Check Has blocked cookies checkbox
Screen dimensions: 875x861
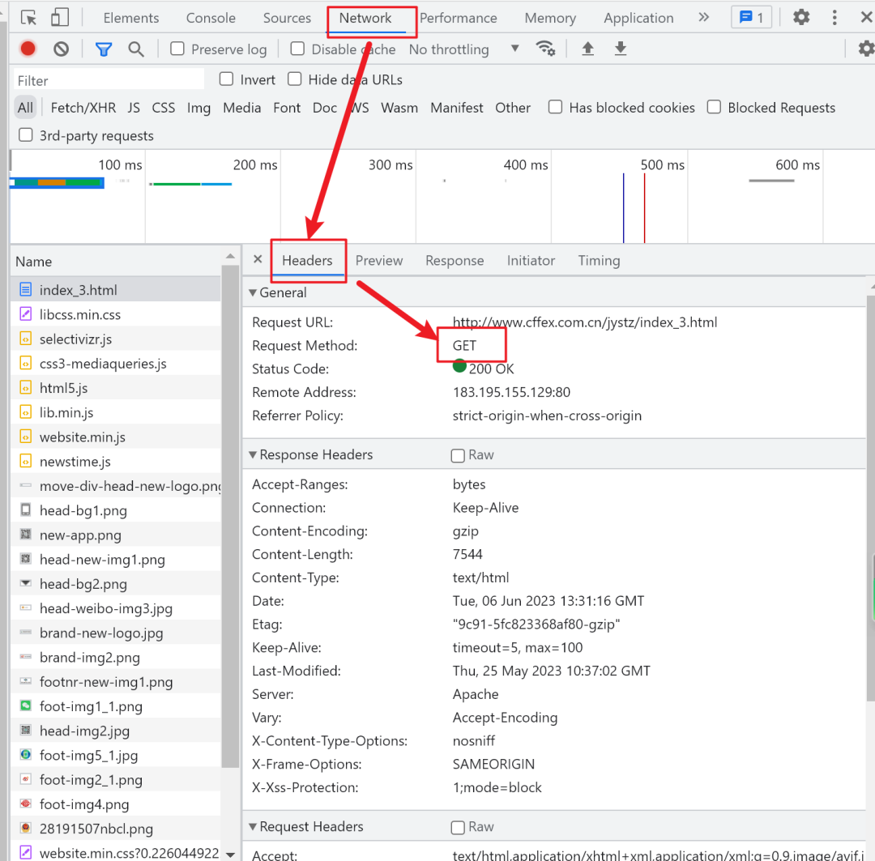[555, 107]
